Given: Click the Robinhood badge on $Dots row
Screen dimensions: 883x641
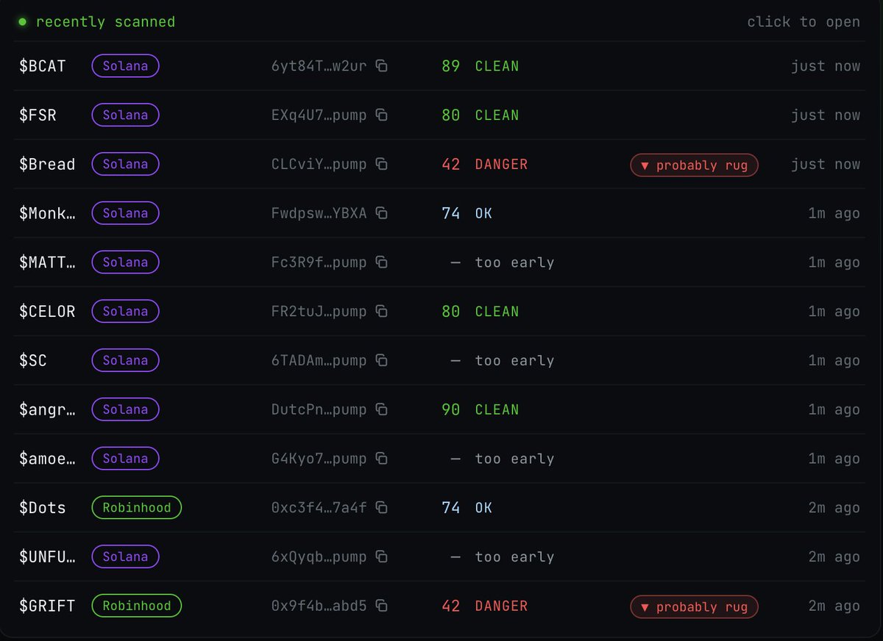Looking at the screenshot, I should 136,507.
